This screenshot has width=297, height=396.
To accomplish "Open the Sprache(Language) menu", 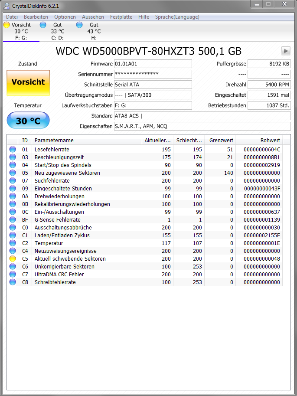I will pos(177,17).
